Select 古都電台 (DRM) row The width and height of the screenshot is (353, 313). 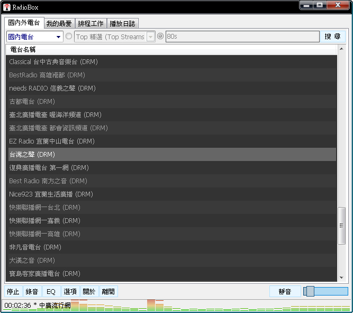click(172, 101)
